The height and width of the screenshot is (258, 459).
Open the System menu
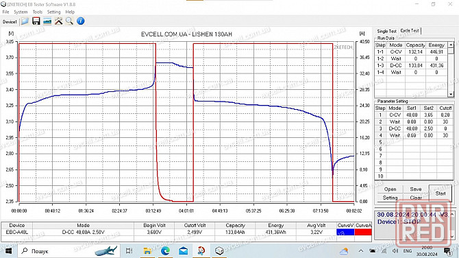(21, 12)
